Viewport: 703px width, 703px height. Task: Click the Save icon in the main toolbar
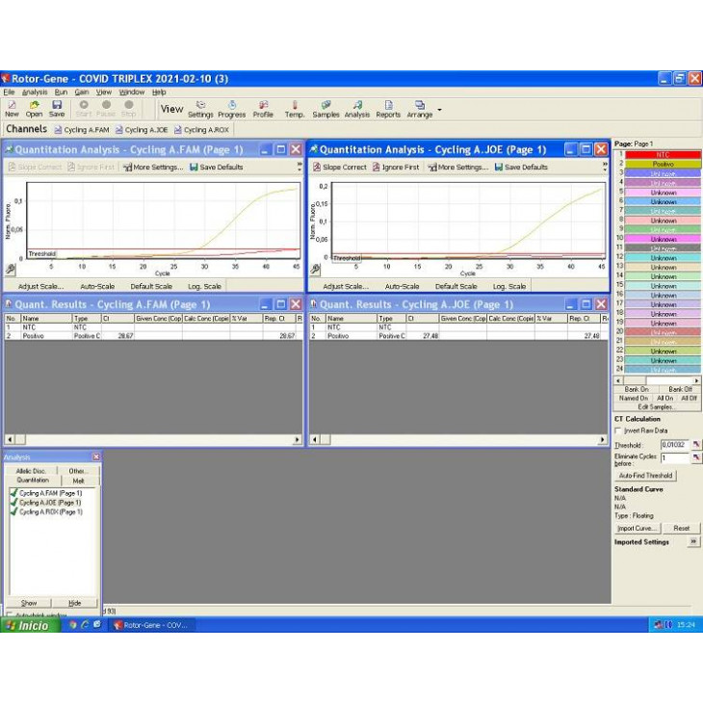point(57,108)
